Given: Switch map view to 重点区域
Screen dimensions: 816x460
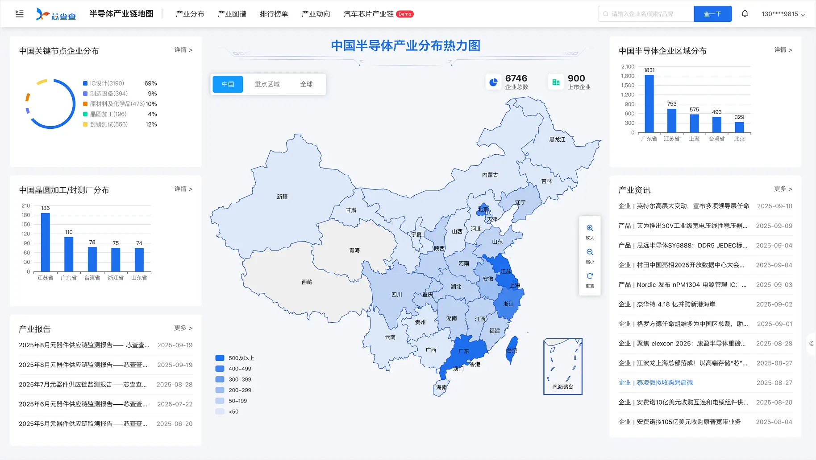Looking at the screenshot, I should coord(267,84).
